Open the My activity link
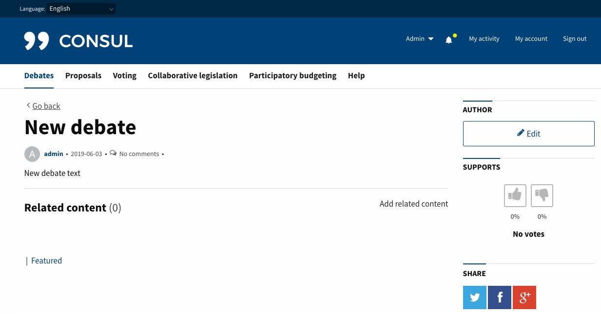The image size is (601, 314). [484, 39]
